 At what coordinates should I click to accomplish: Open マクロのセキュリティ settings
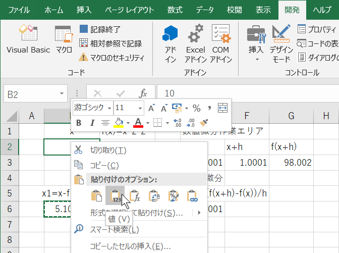point(111,58)
